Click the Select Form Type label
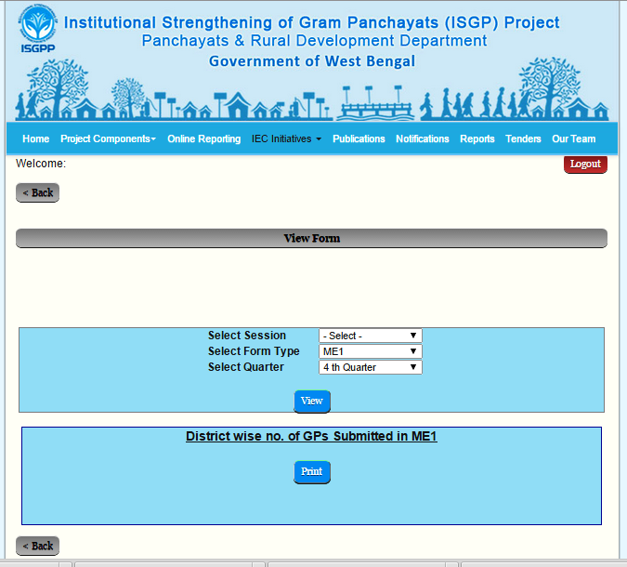Viewport: 627px width, 567px height. point(254,351)
